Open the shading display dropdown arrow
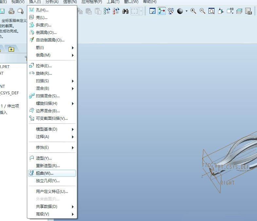 coord(187,11)
